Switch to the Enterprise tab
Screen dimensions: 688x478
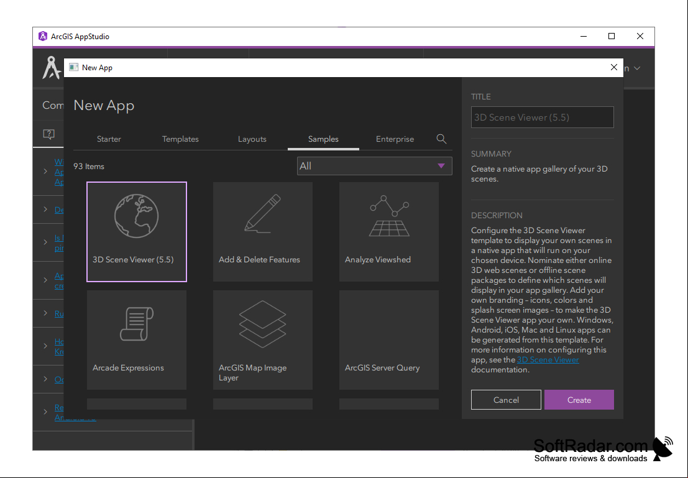tap(395, 139)
